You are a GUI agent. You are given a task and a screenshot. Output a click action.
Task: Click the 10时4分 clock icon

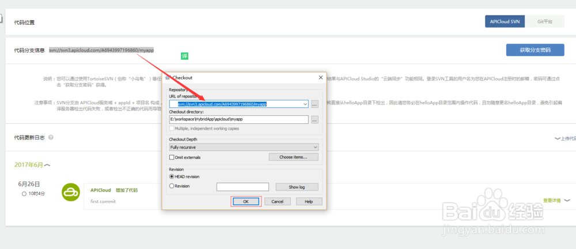pyautogui.click(x=24, y=194)
